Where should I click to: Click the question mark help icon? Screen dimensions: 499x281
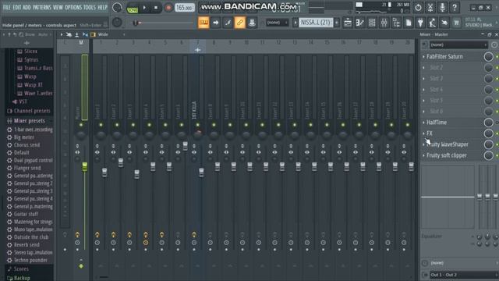pyautogui.click(x=455, y=7)
